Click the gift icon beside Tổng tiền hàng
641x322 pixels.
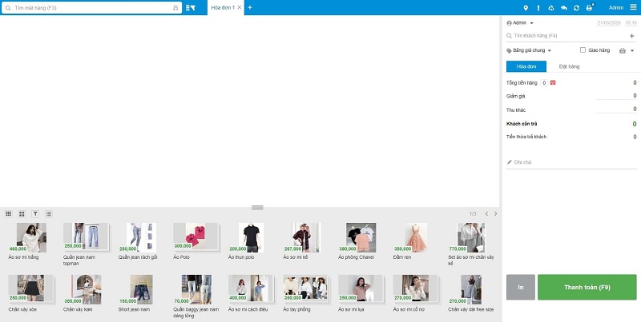[552, 82]
